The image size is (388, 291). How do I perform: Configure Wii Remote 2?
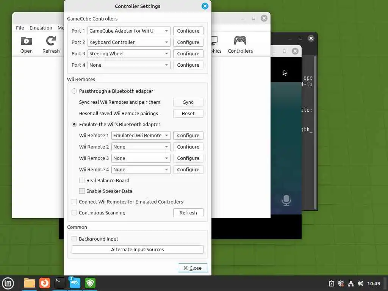click(x=188, y=147)
